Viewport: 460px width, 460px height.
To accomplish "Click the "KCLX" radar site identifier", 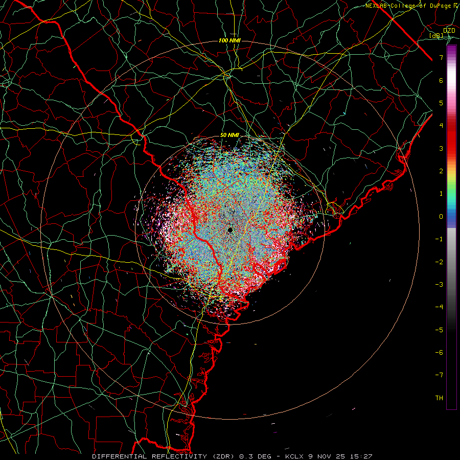I will [294, 456].
